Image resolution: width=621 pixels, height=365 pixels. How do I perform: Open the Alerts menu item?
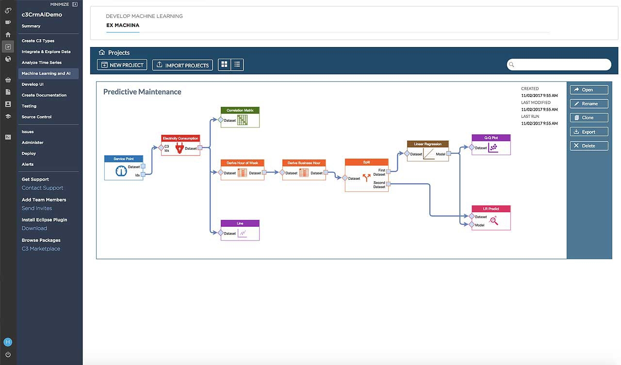pyautogui.click(x=28, y=164)
